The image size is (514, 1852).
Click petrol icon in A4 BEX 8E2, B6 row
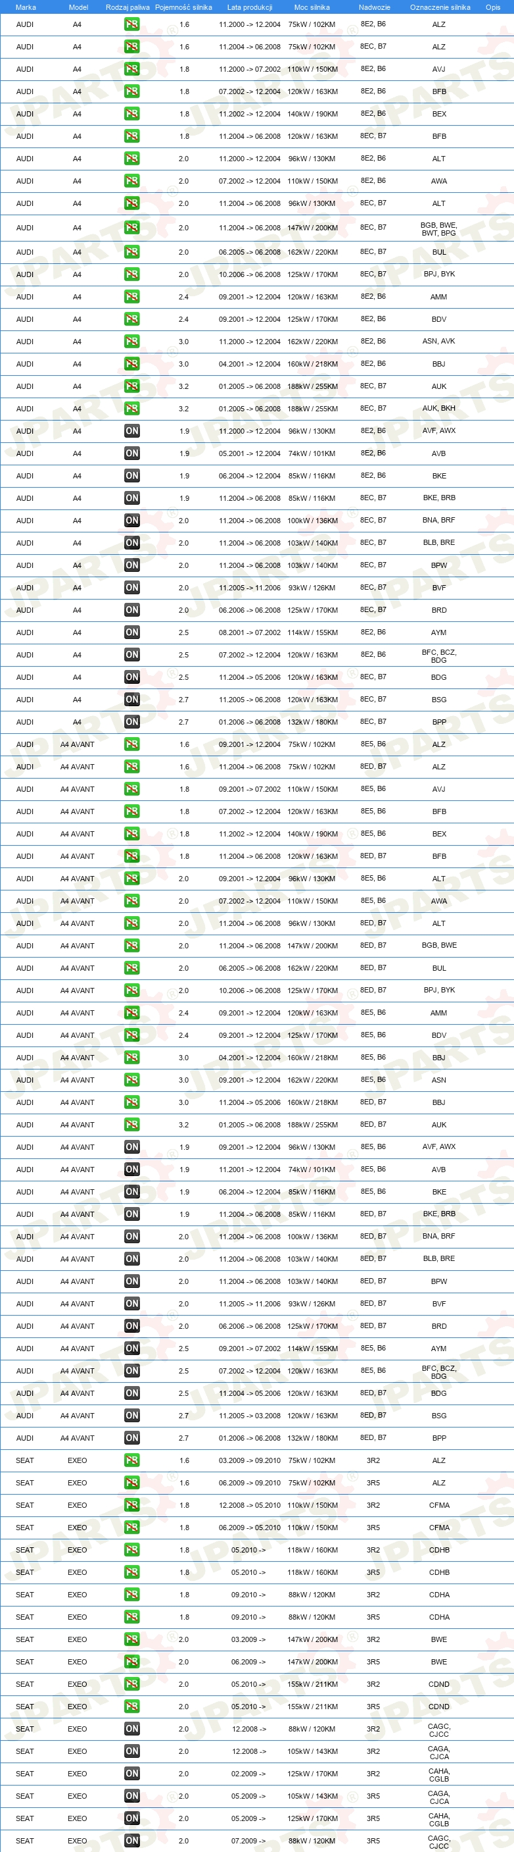click(x=131, y=114)
